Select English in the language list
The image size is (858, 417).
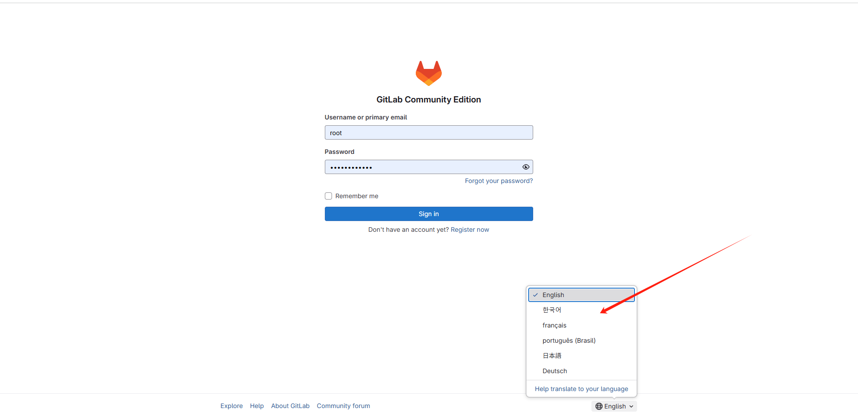(582, 295)
